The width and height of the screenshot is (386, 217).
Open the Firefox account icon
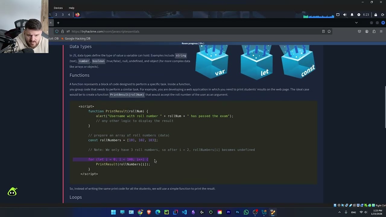point(367,31)
